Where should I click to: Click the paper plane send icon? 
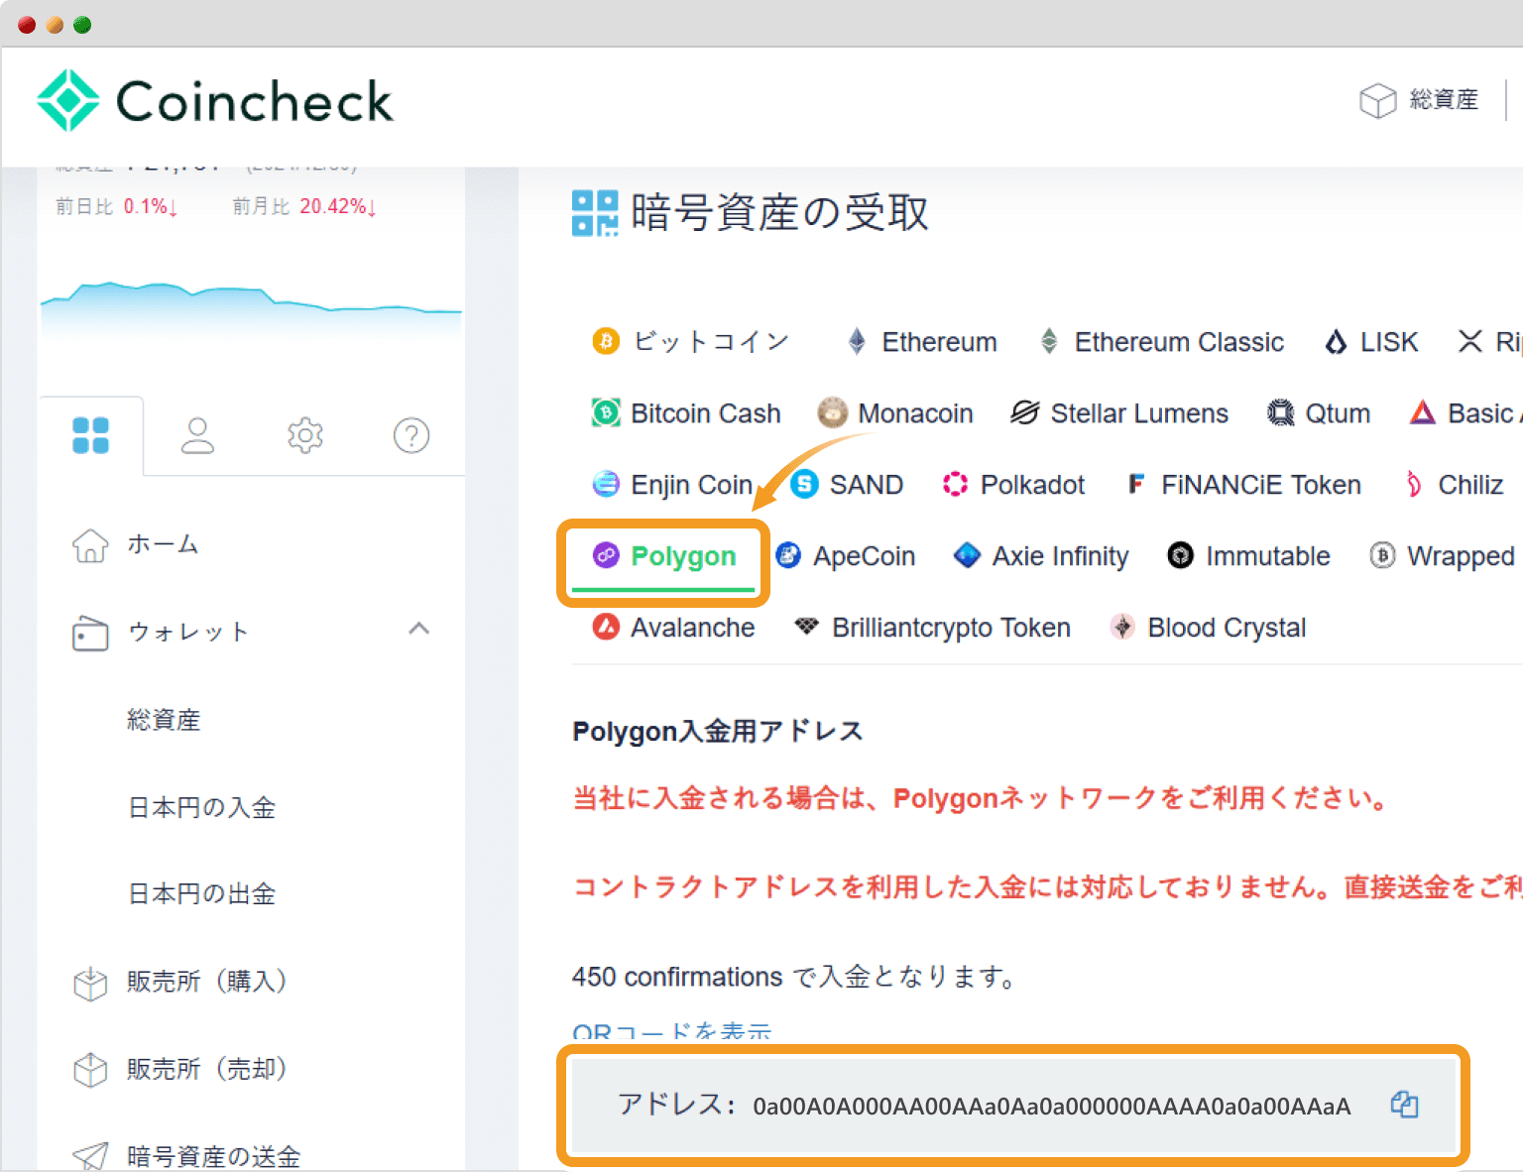[90, 1156]
